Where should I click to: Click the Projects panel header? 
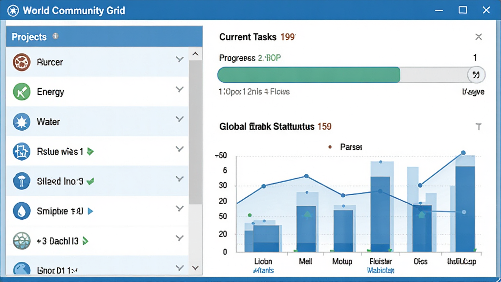[x=104, y=36]
